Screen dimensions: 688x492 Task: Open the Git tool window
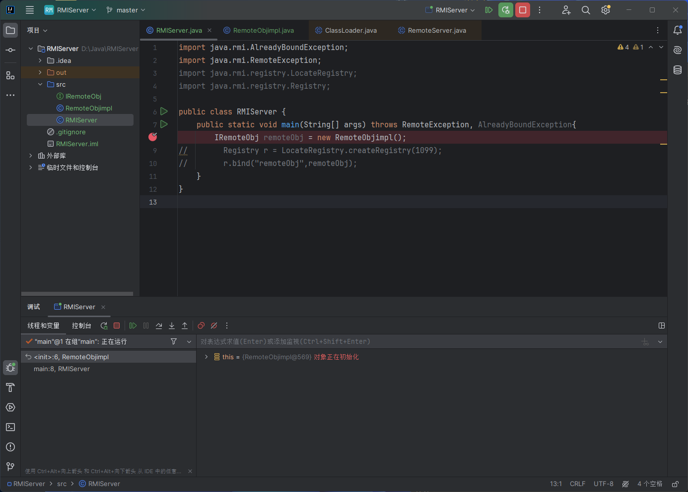10,467
